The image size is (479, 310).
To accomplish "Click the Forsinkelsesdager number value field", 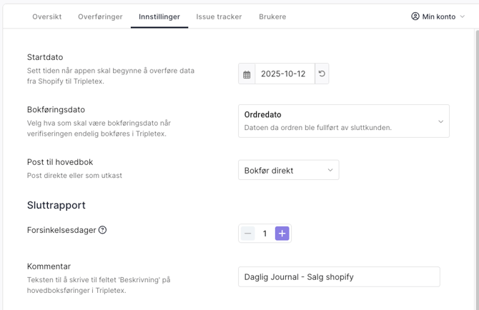I will 265,234.
